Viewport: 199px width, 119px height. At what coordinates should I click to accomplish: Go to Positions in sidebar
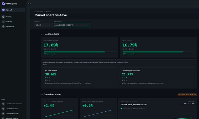coord(8,22)
